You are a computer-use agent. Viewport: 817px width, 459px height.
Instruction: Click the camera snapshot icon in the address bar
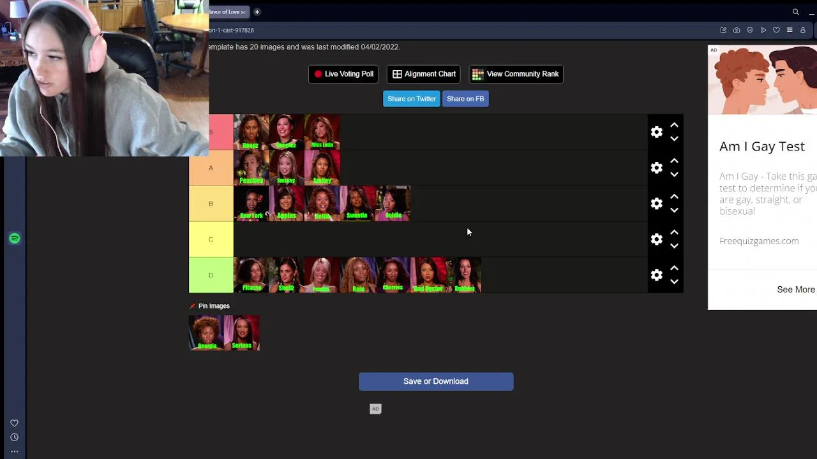pos(737,30)
